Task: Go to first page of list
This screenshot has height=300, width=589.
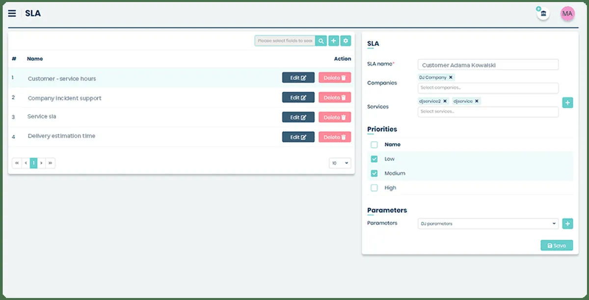Action: click(x=17, y=163)
